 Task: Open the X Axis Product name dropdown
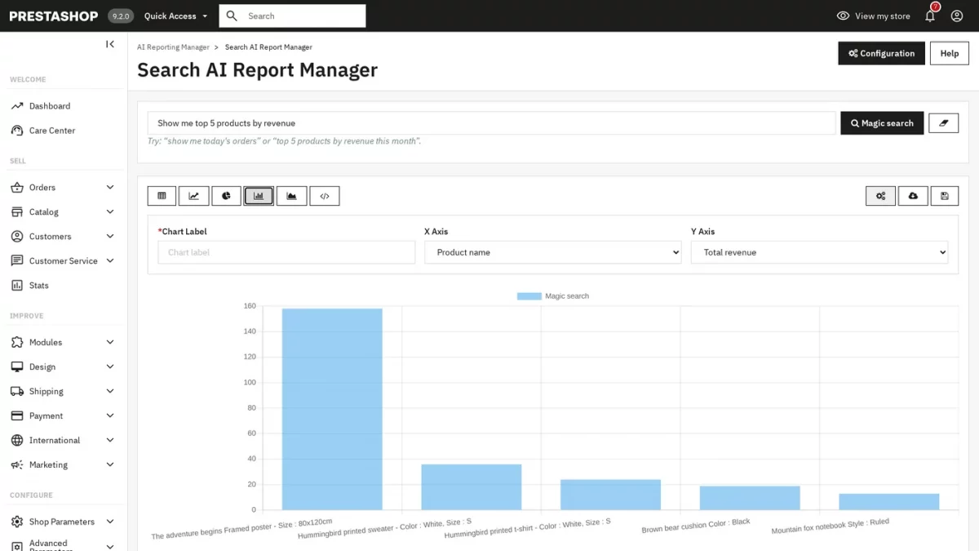(x=553, y=252)
